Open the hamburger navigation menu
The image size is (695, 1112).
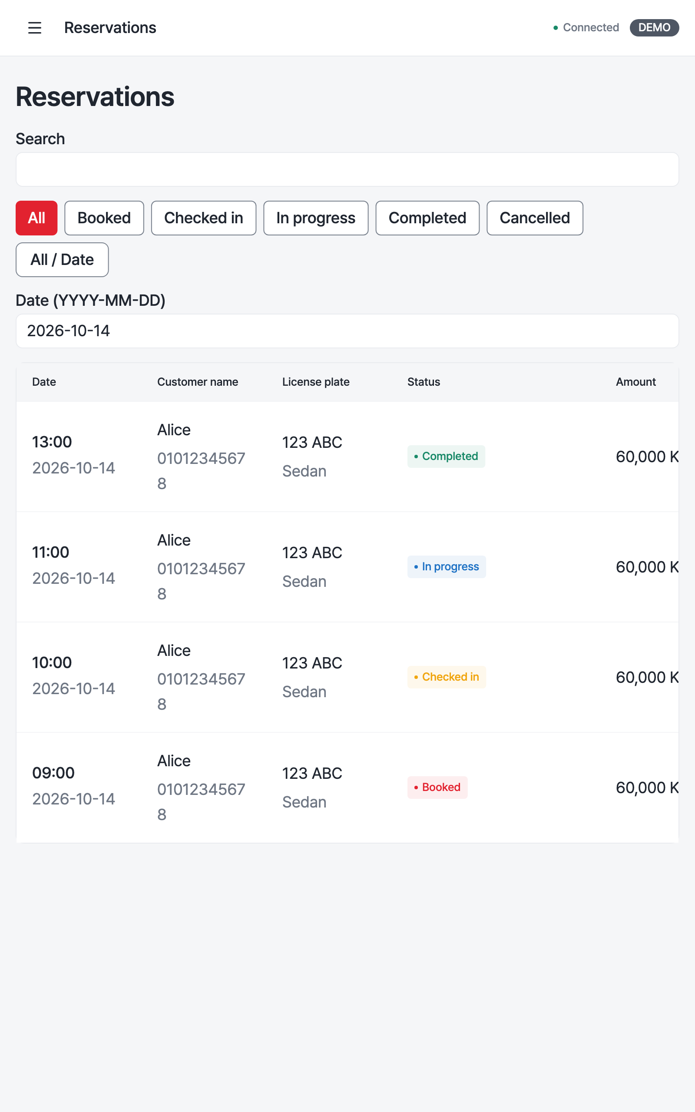click(34, 27)
